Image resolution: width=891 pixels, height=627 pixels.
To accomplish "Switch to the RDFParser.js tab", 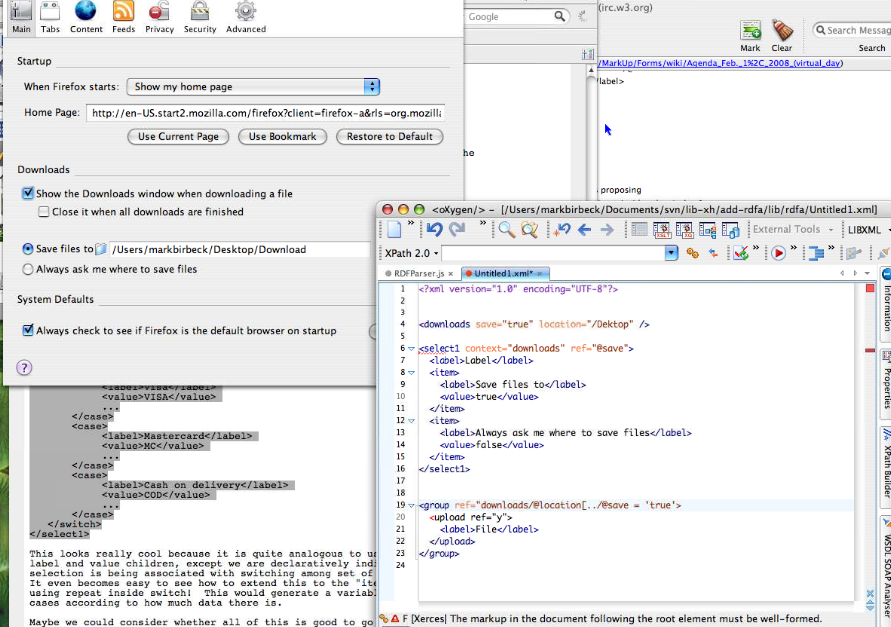I will click(419, 274).
